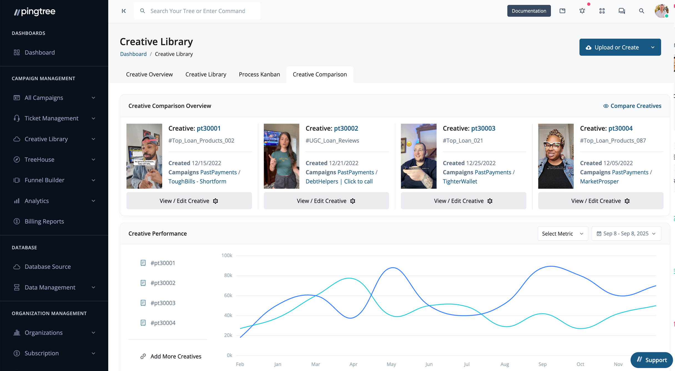Open the apps grid icon in header
This screenshot has width=675, height=371.
pyautogui.click(x=602, y=11)
